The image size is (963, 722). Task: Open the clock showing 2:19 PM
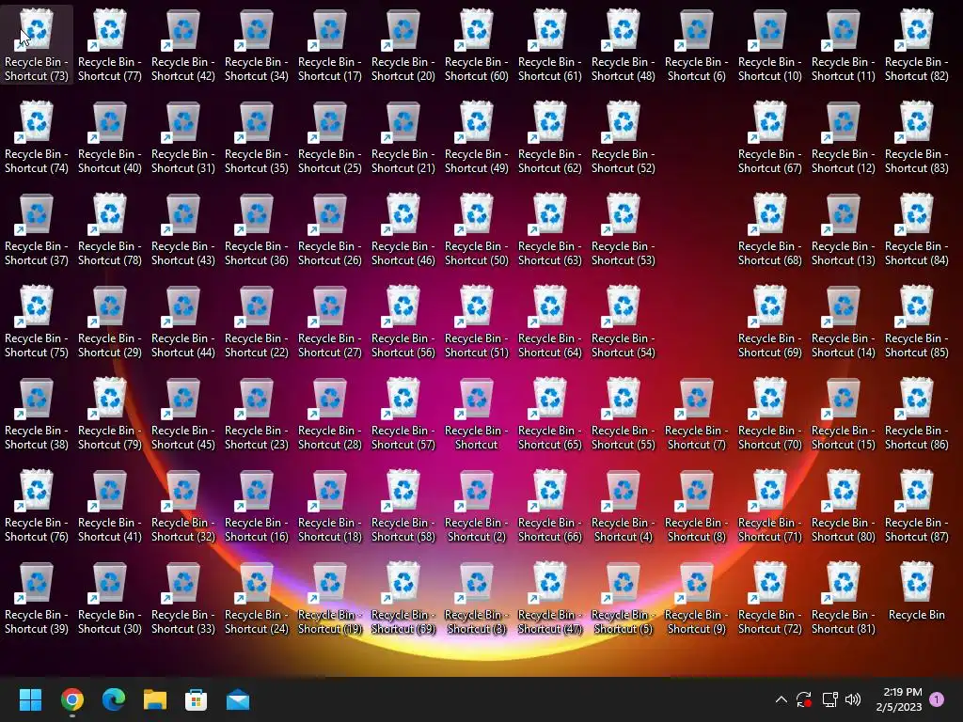(x=899, y=699)
